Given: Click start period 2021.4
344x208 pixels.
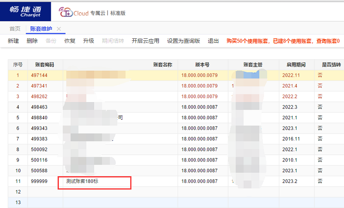Looking at the screenshot, I should click(x=289, y=86).
